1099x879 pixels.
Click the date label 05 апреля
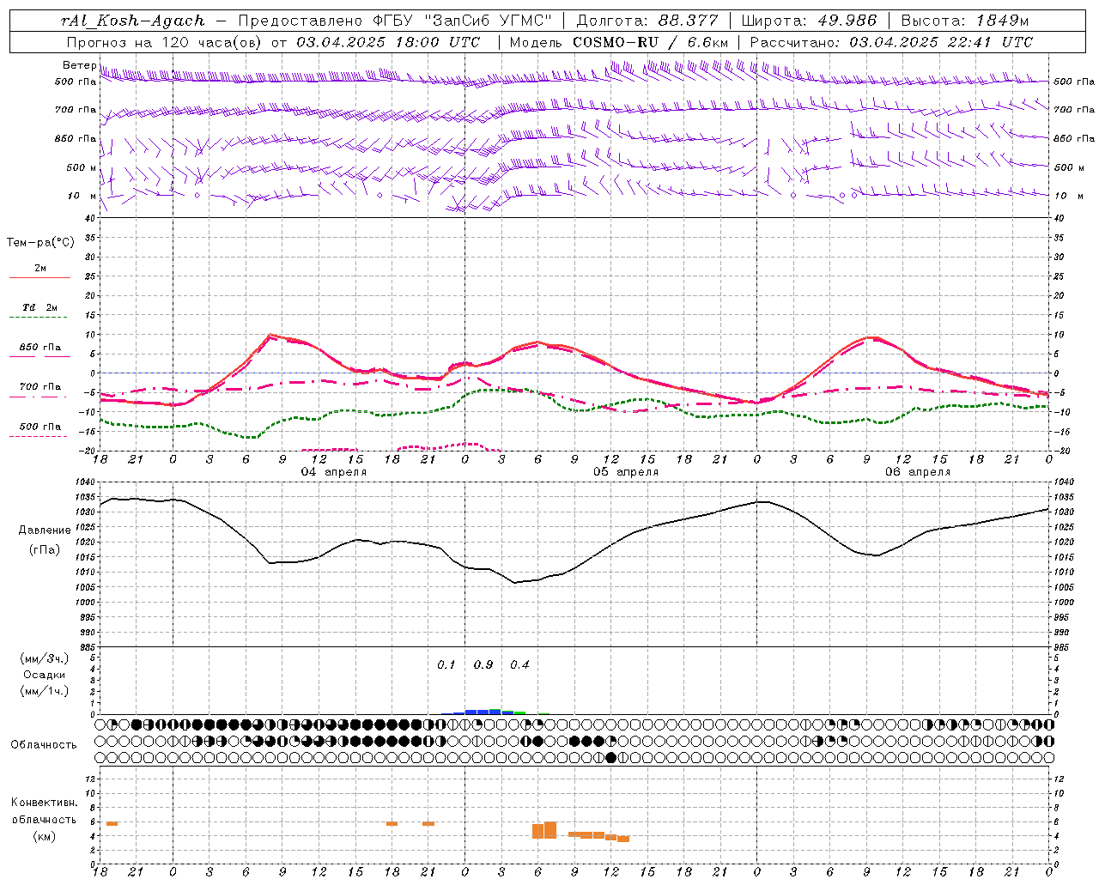click(x=626, y=472)
